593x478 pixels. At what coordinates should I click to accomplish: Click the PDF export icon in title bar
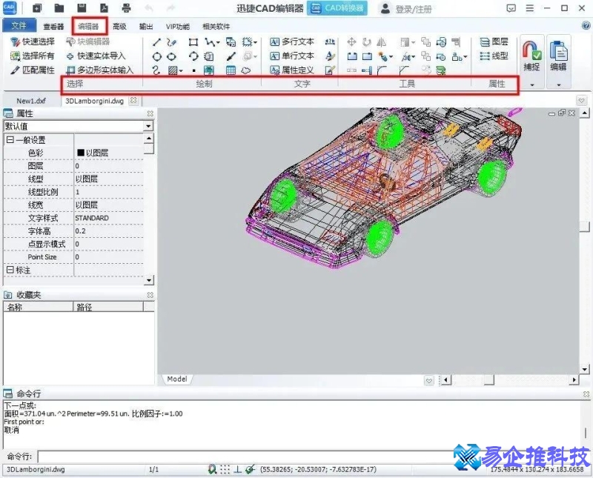point(104,8)
